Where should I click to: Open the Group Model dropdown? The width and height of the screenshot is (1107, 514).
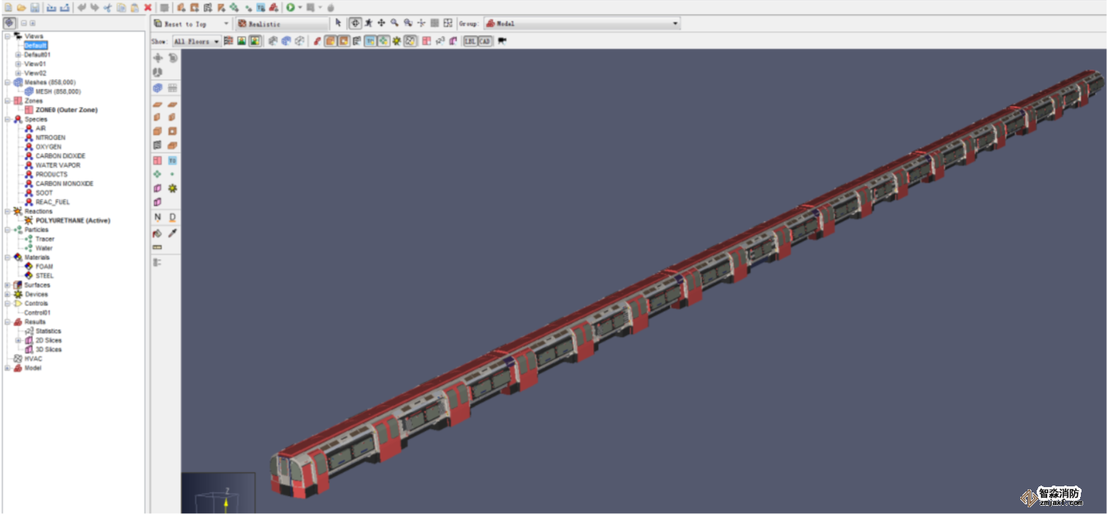[581, 23]
